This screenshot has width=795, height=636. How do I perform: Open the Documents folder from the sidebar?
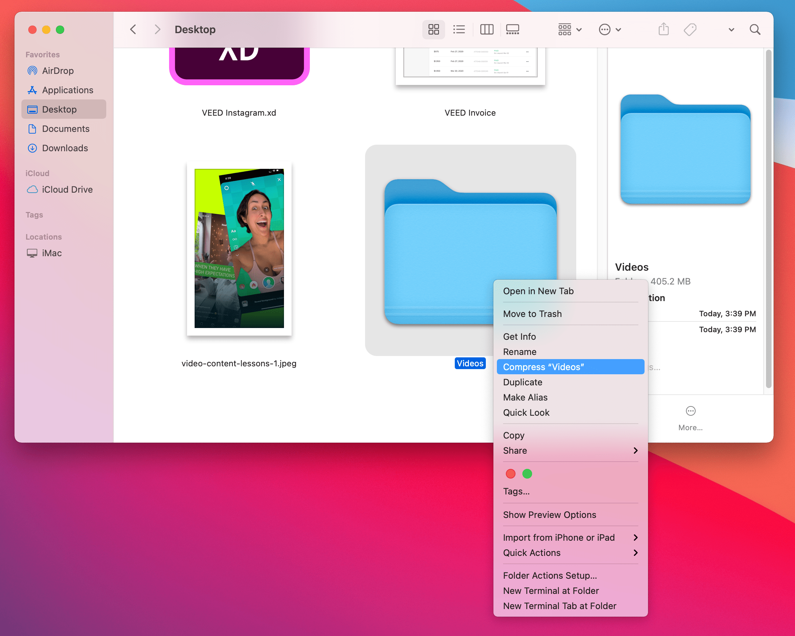[x=66, y=129]
